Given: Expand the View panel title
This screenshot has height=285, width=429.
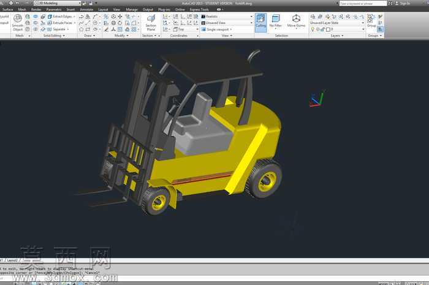Looking at the screenshot, I should tap(227, 36).
